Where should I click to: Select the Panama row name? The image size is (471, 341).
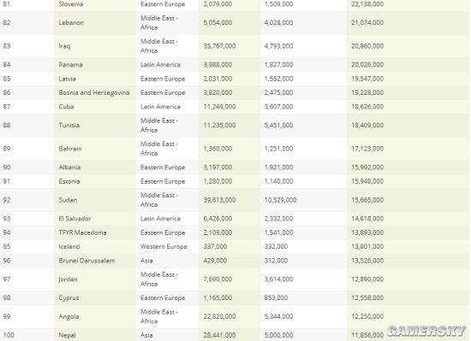tap(70, 65)
